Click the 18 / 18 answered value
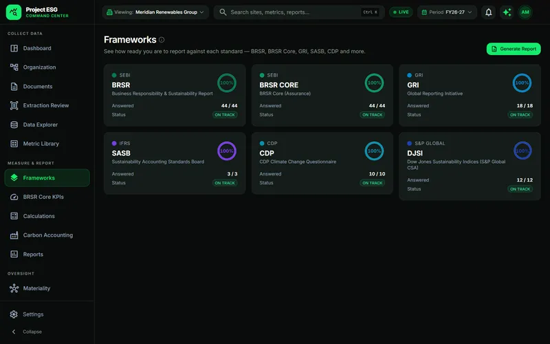Screen dimensions: 550x344 pyautogui.click(x=525, y=106)
